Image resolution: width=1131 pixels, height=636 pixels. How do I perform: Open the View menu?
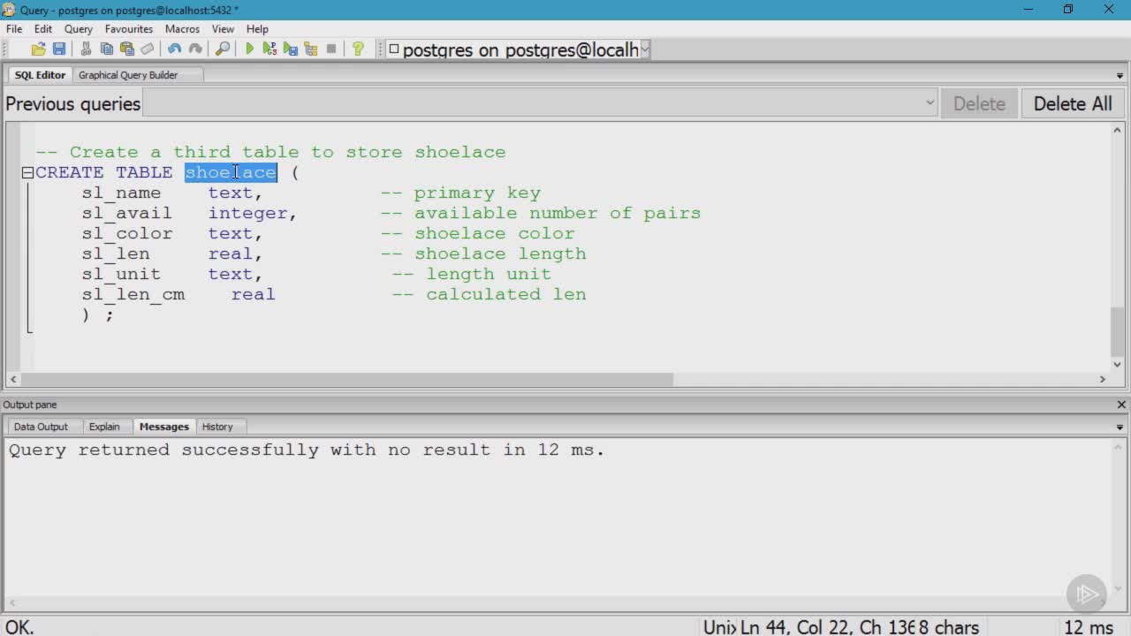point(223,29)
